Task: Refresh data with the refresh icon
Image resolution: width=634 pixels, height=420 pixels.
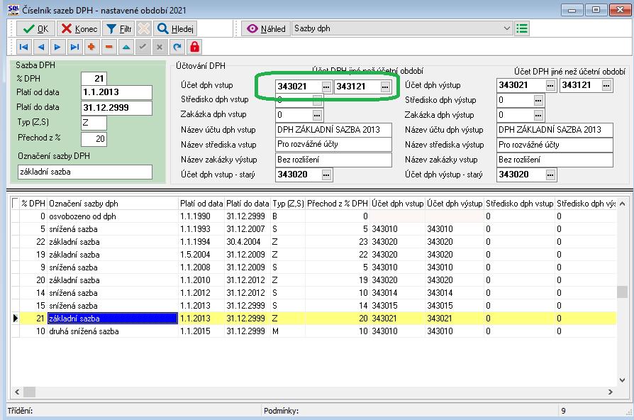Action: point(177,47)
